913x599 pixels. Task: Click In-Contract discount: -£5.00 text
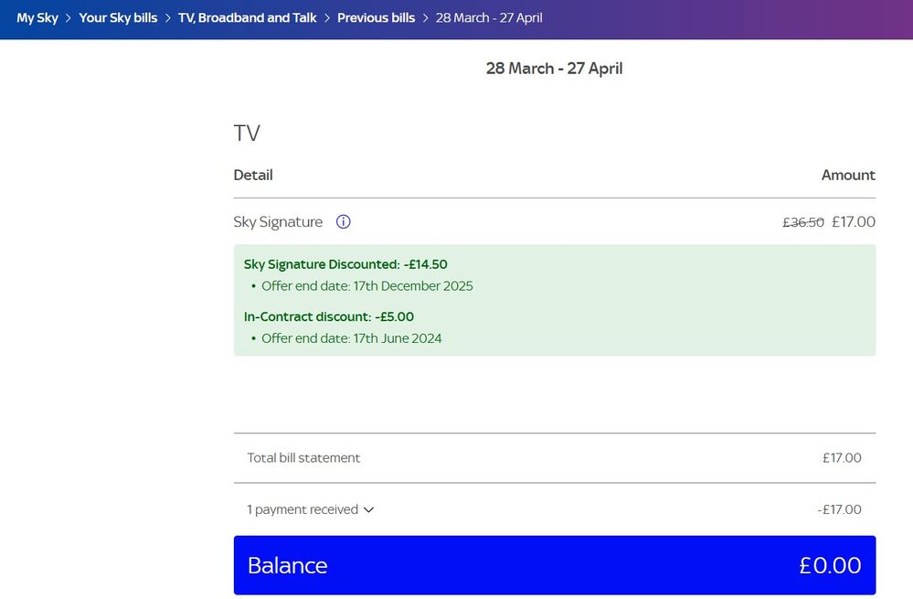[x=329, y=316]
